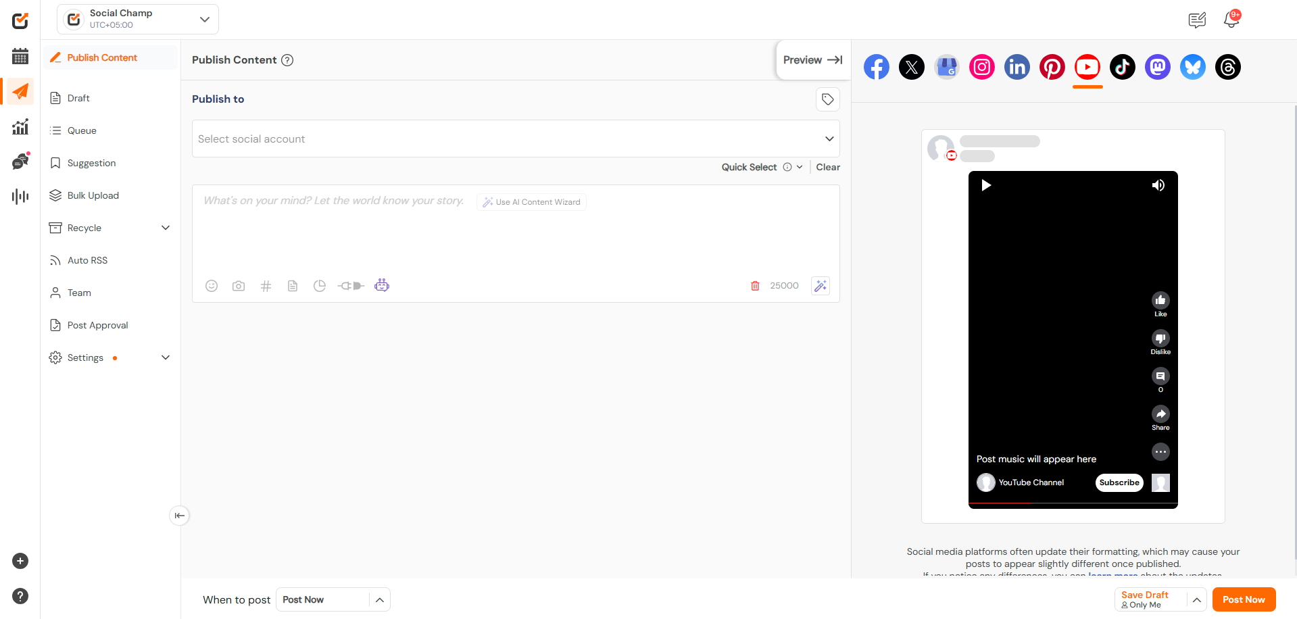Screen dimensions: 1297x619
Task: Click Clear next to Quick Select
Action: point(828,167)
